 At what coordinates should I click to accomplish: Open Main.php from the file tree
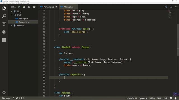coord(23,19)
